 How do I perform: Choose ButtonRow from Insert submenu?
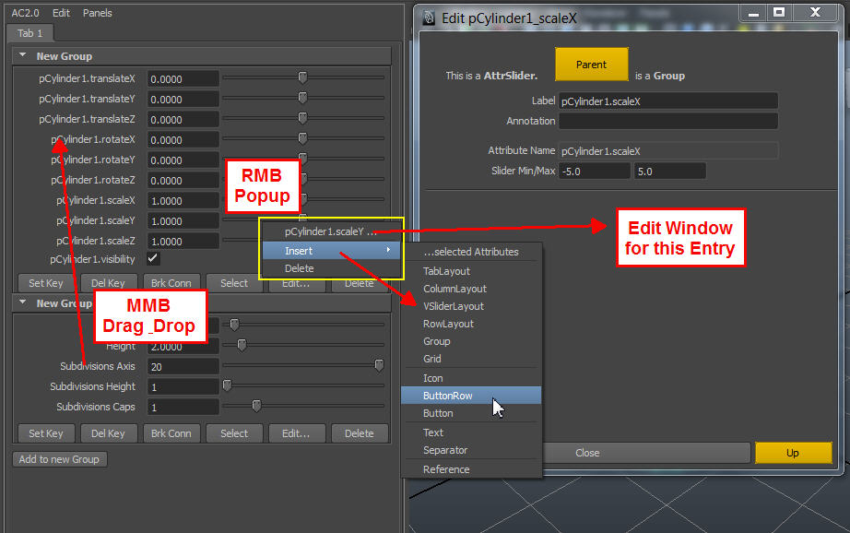(x=448, y=396)
